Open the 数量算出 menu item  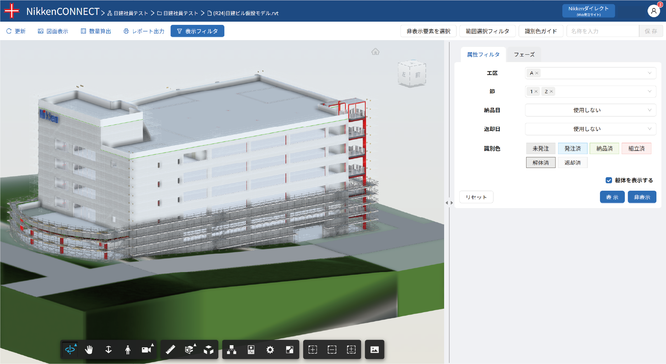tap(96, 31)
